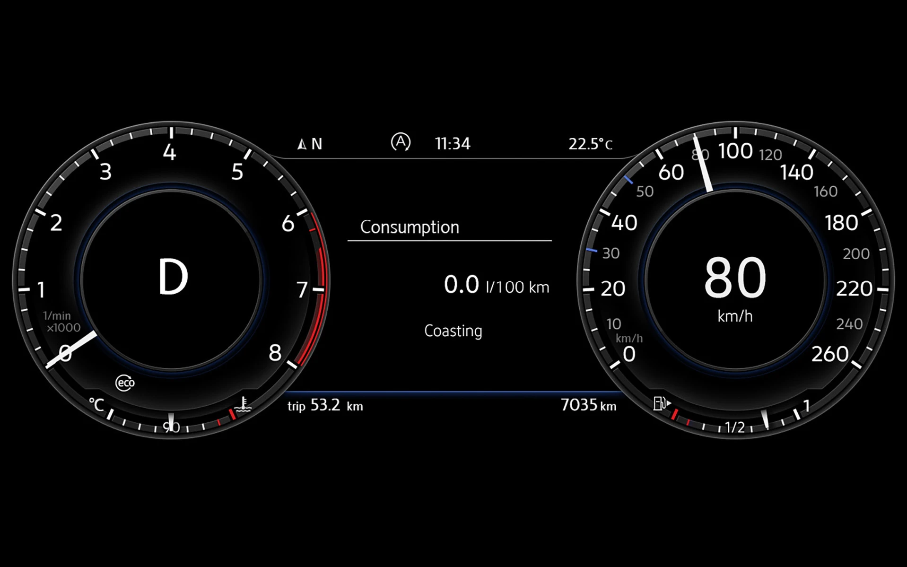
Task: Click the °C temperature gauge symbol
Action: 96,405
